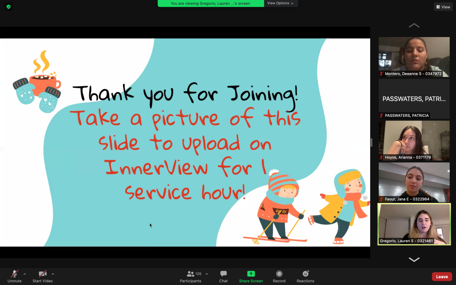
Task: Select Hoyos, Arianna video tile
Action: [x=414, y=140]
